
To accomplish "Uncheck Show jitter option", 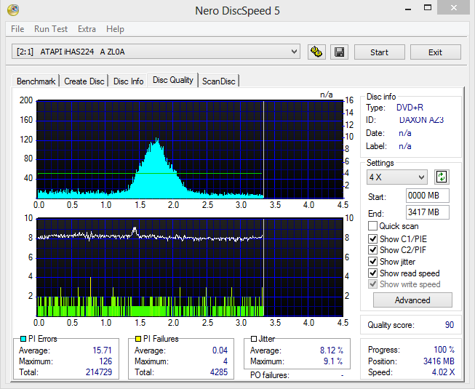I will pyautogui.click(x=372, y=261).
